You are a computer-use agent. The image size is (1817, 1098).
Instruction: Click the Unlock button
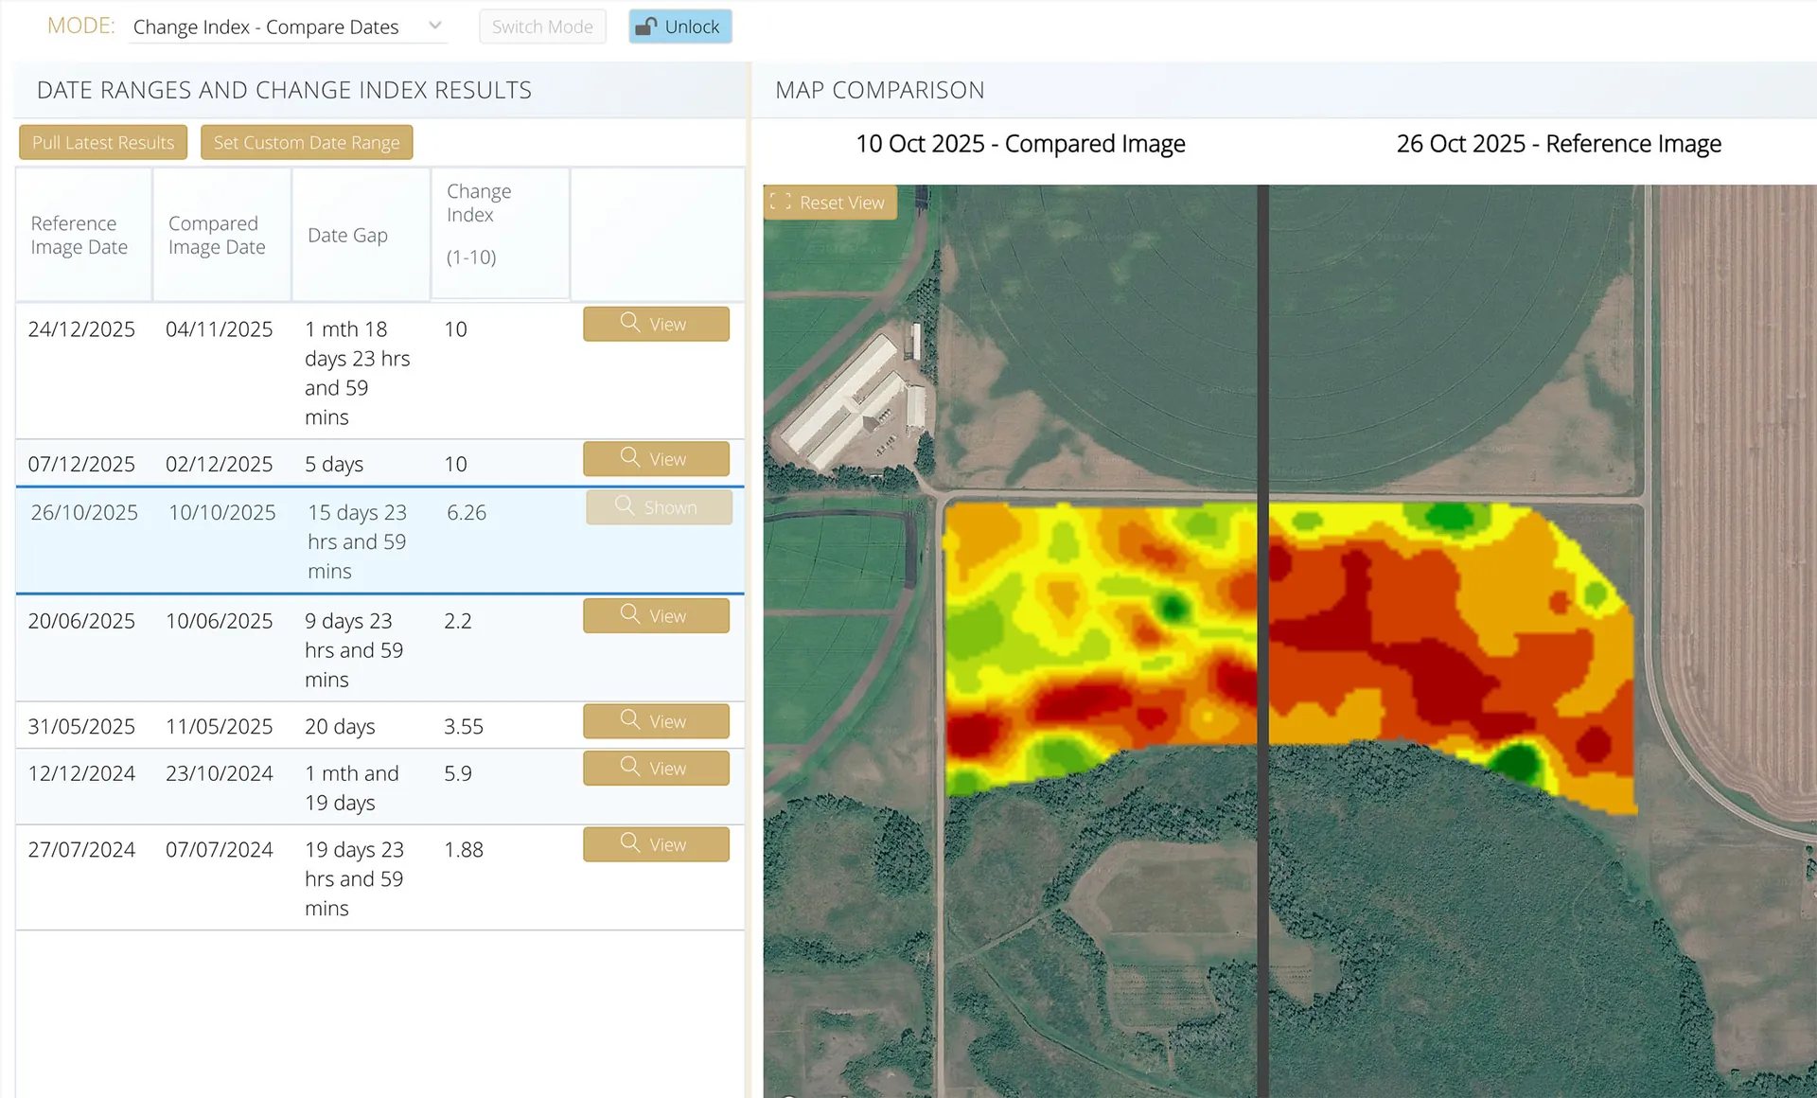pyautogui.click(x=679, y=27)
